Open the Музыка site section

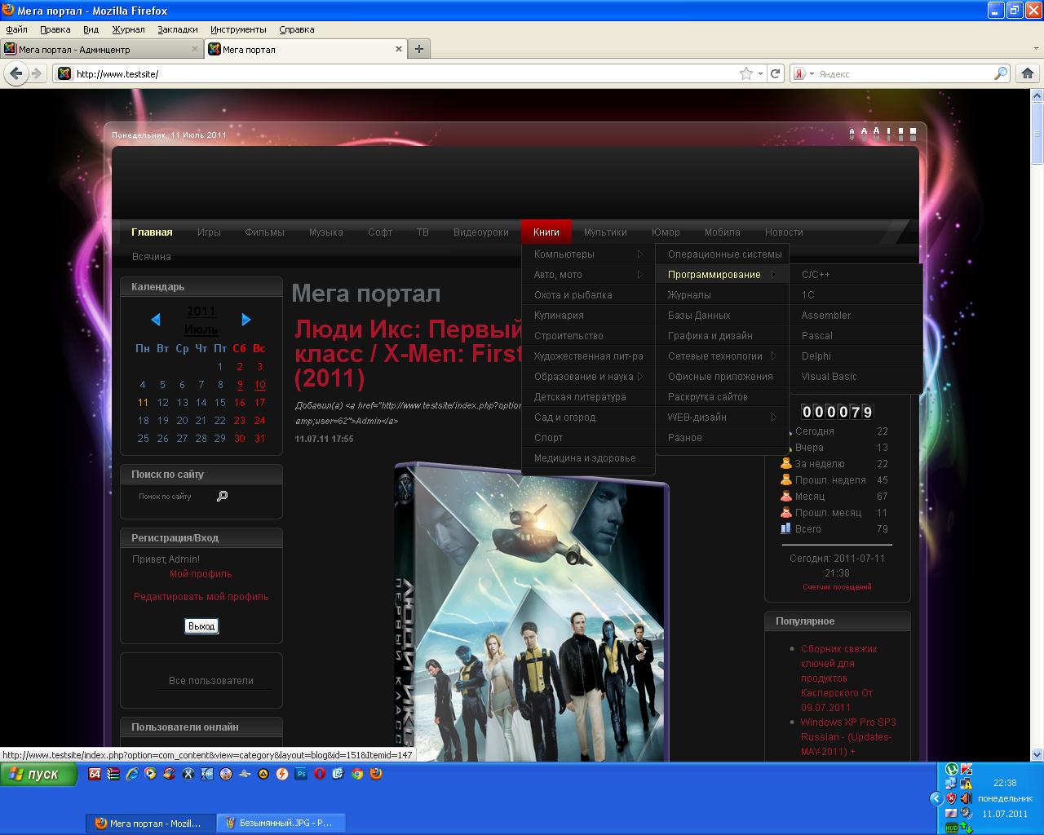point(325,232)
